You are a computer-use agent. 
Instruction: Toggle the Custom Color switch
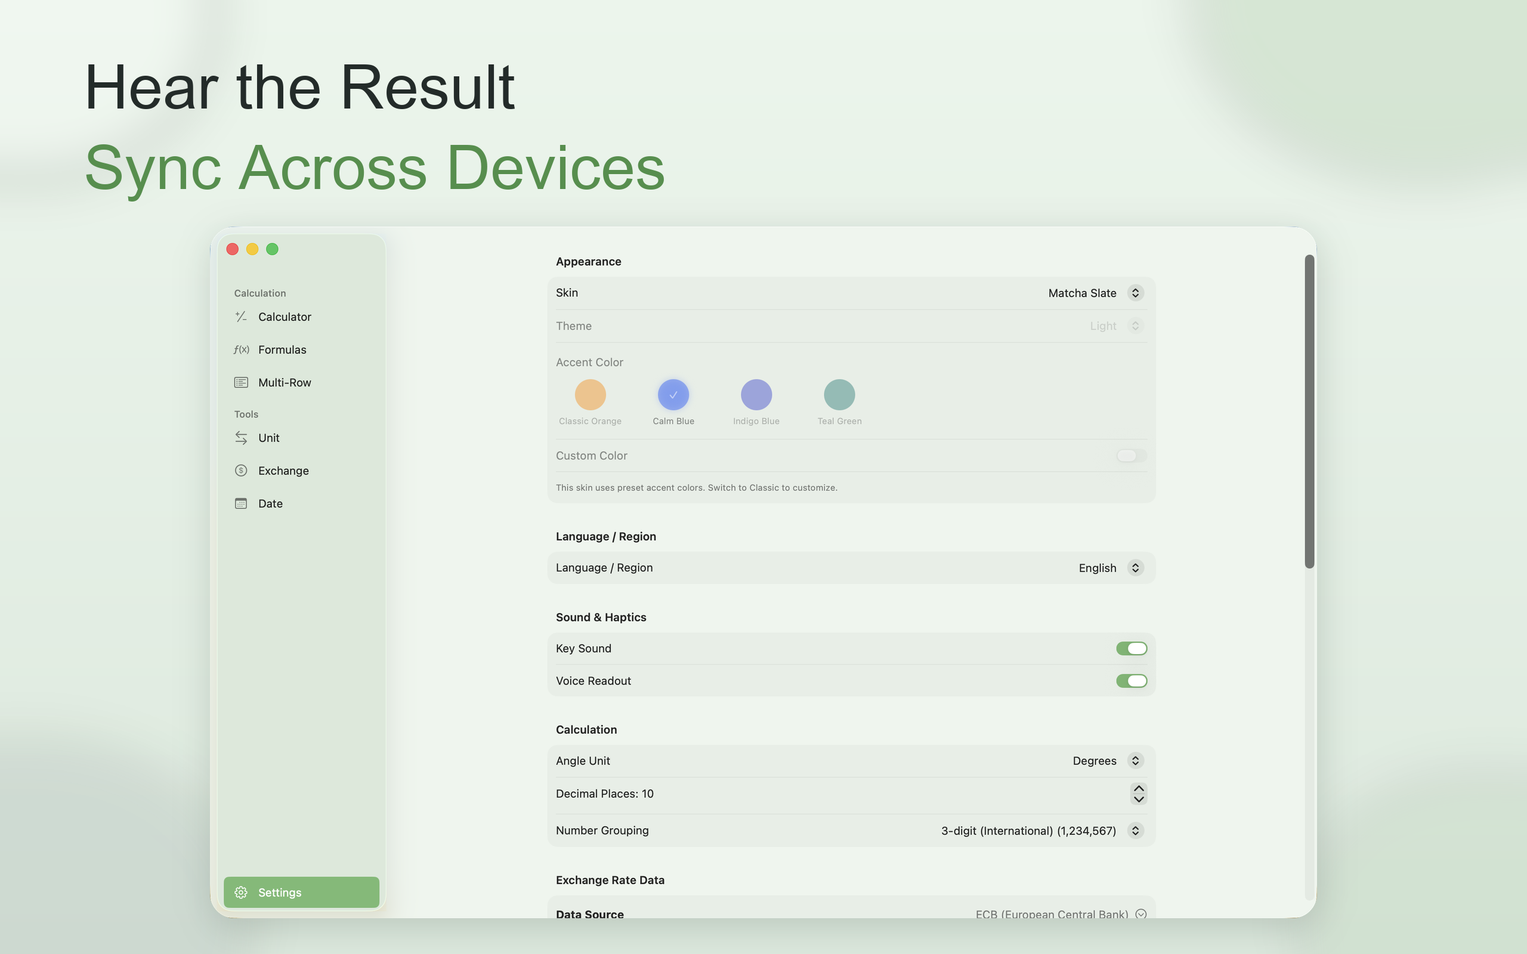pos(1132,456)
